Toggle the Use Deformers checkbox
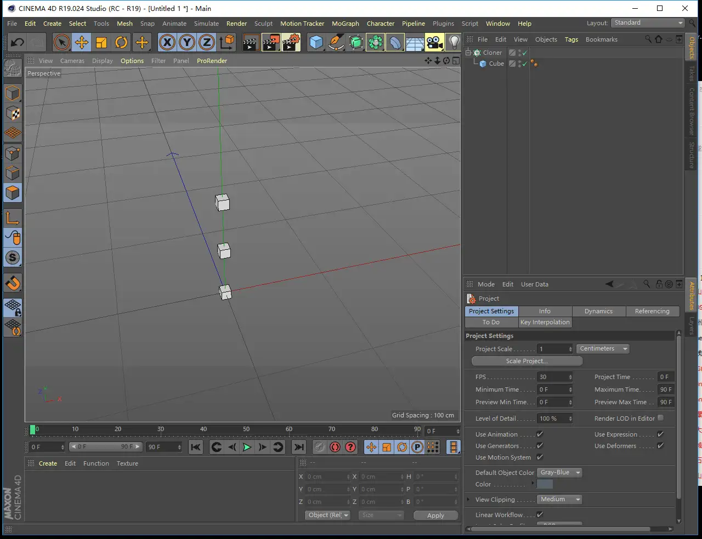Viewport: 702px width, 539px height. point(660,445)
